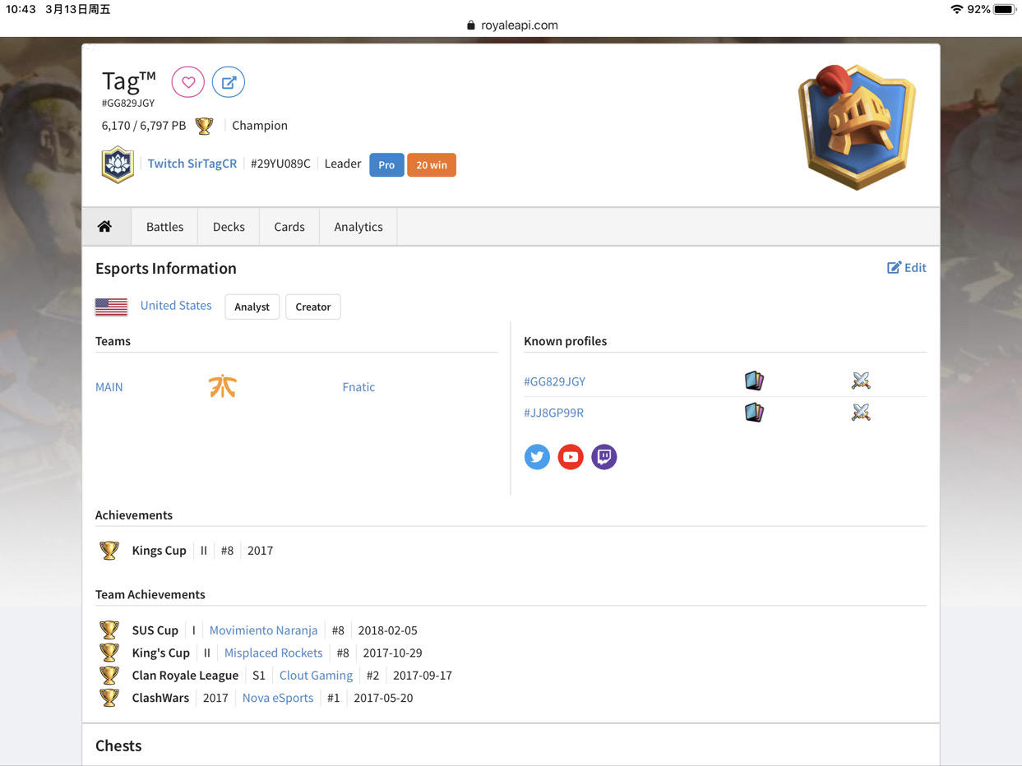Click the trophy icon beside 6,797 PB
This screenshot has width=1022, height=766.
[204, 126]
